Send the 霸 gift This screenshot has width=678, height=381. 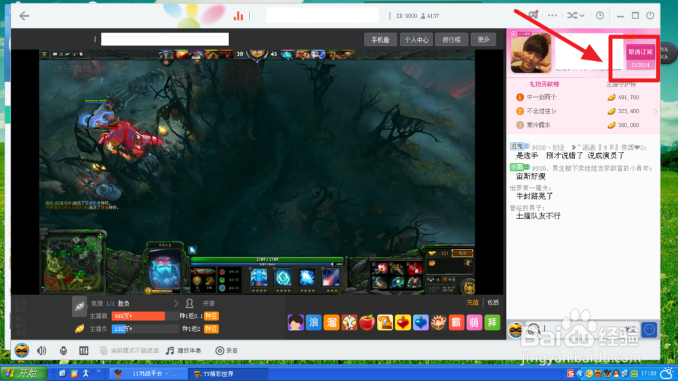point(456,323)
